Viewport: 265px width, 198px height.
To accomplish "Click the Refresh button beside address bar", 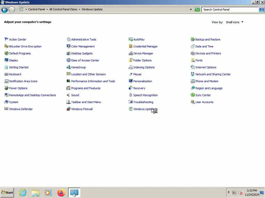I will 197,10.
